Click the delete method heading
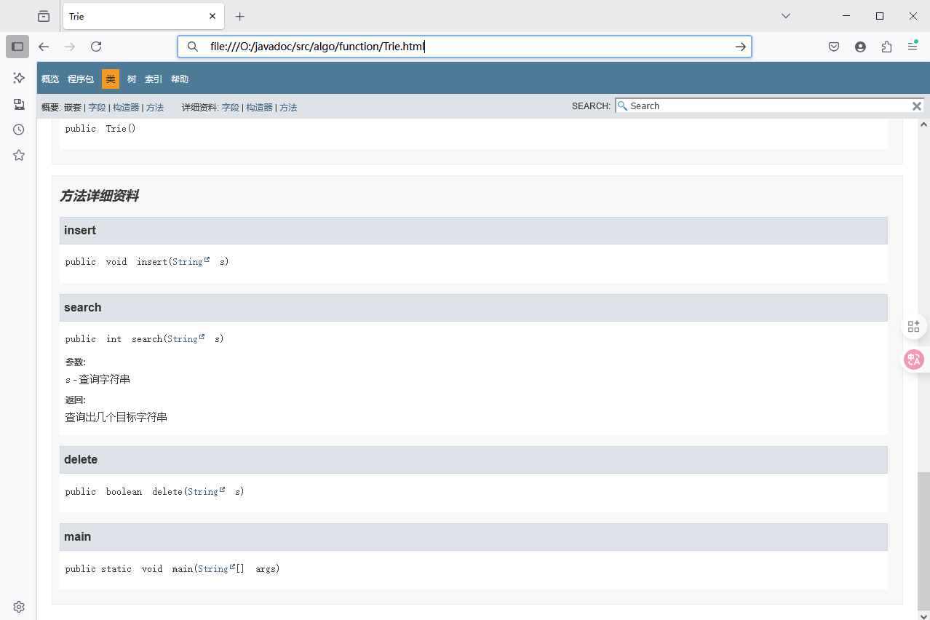The height and width of the screenshot is (620, 930). (x=81, y=460)
